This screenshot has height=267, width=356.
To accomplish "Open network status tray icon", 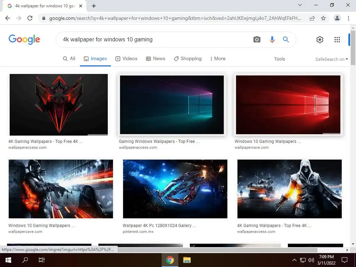I will click(303, 260).
